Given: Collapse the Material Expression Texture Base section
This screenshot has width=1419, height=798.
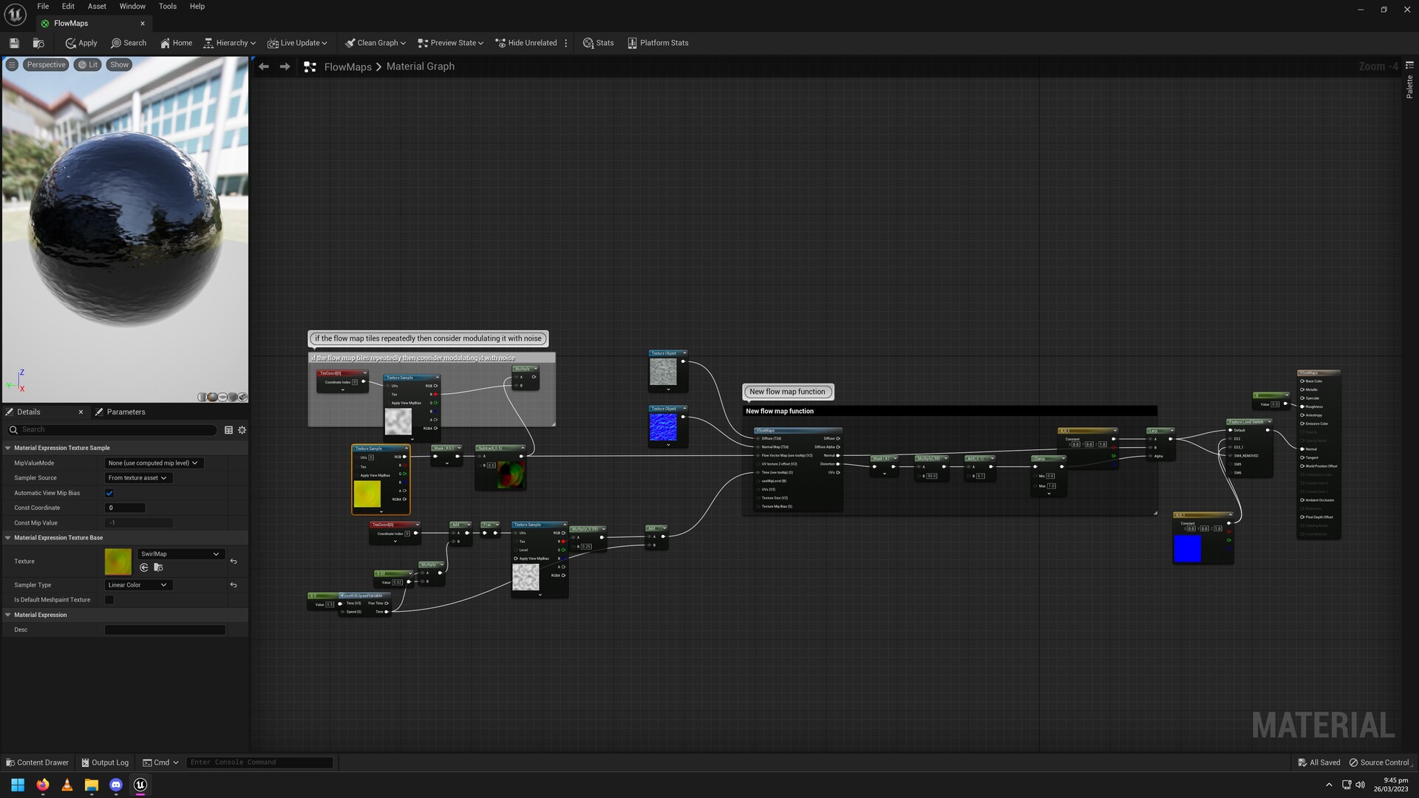Looking at the screenshot, I should (8, 537).
